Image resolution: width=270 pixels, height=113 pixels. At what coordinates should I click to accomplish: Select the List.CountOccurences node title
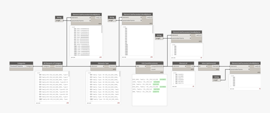tap(149, 63)
